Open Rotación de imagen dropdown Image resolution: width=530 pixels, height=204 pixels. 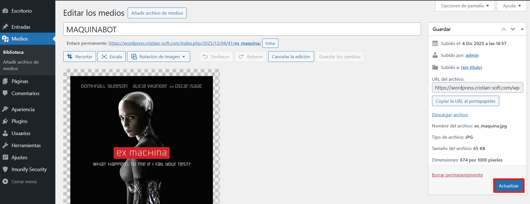(158, 57)
